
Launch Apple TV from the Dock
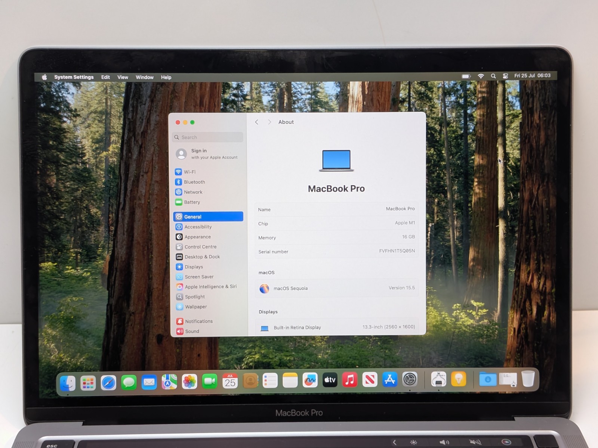point(330,380)
